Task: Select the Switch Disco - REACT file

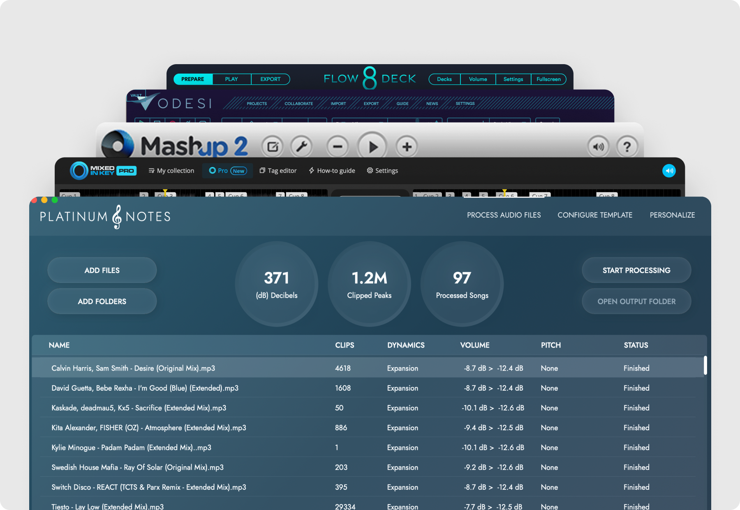Action: (368, 487)
